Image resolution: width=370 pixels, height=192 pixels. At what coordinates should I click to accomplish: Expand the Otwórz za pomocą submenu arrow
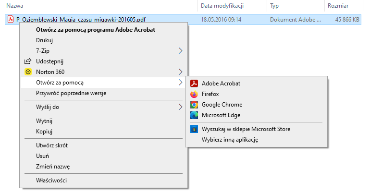click(181, 83)
